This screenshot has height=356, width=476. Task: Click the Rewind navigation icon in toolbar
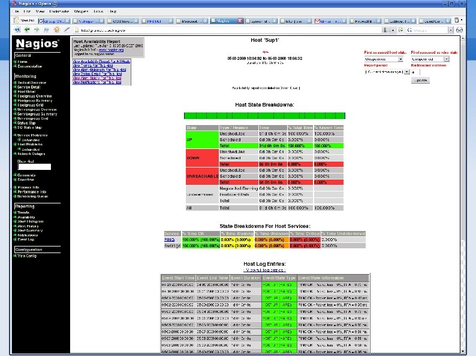point(17,30)
